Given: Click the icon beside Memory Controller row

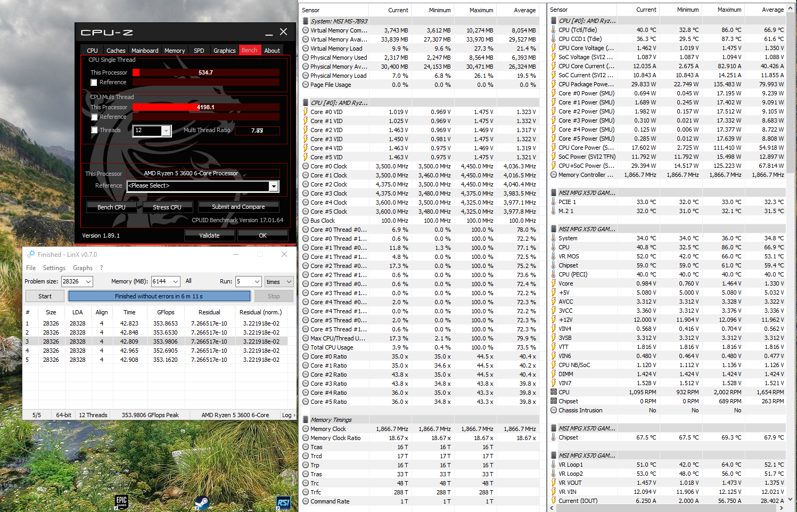Looking at the screenshot, I should 554,175.
